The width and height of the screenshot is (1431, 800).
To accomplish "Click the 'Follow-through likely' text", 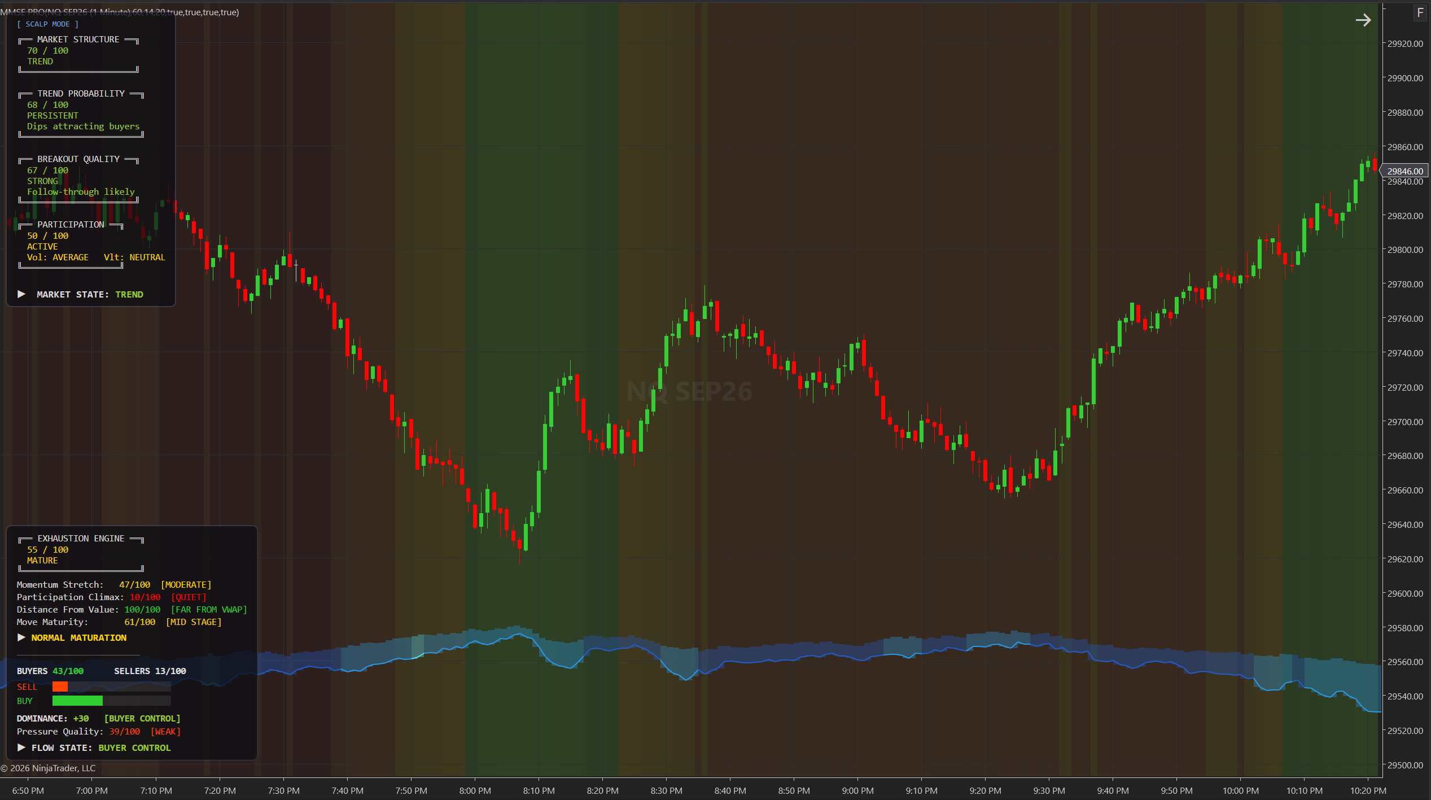I will 81,192.
